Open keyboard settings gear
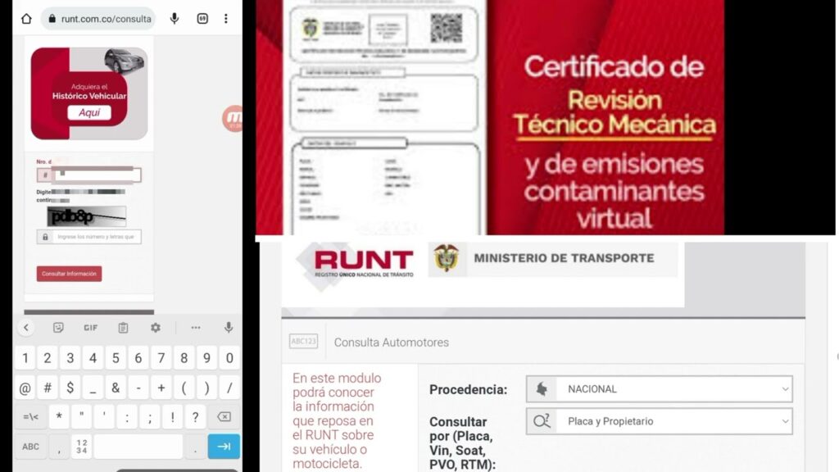 [155, 328]
